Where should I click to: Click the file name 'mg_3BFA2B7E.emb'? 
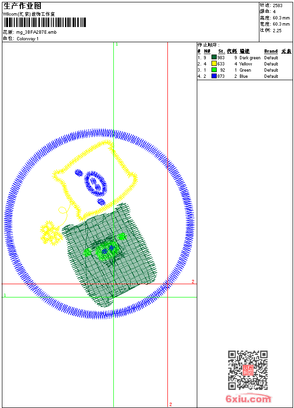pyautogui.click(x=37, y=32)
